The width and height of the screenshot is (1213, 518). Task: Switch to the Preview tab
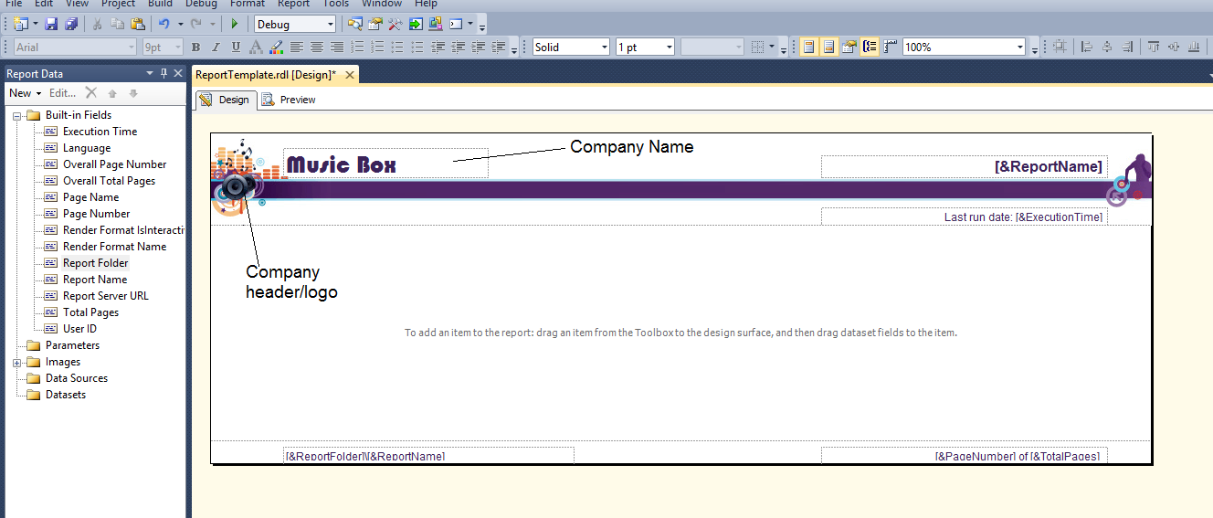(289, 100)
